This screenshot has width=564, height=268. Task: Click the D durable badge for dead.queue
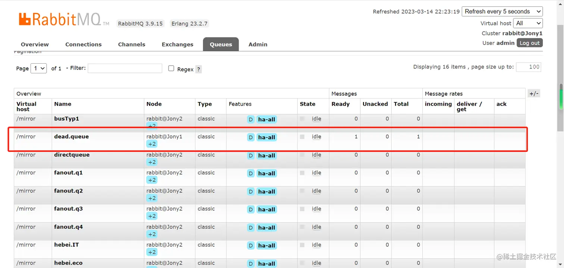pos(251,137)
